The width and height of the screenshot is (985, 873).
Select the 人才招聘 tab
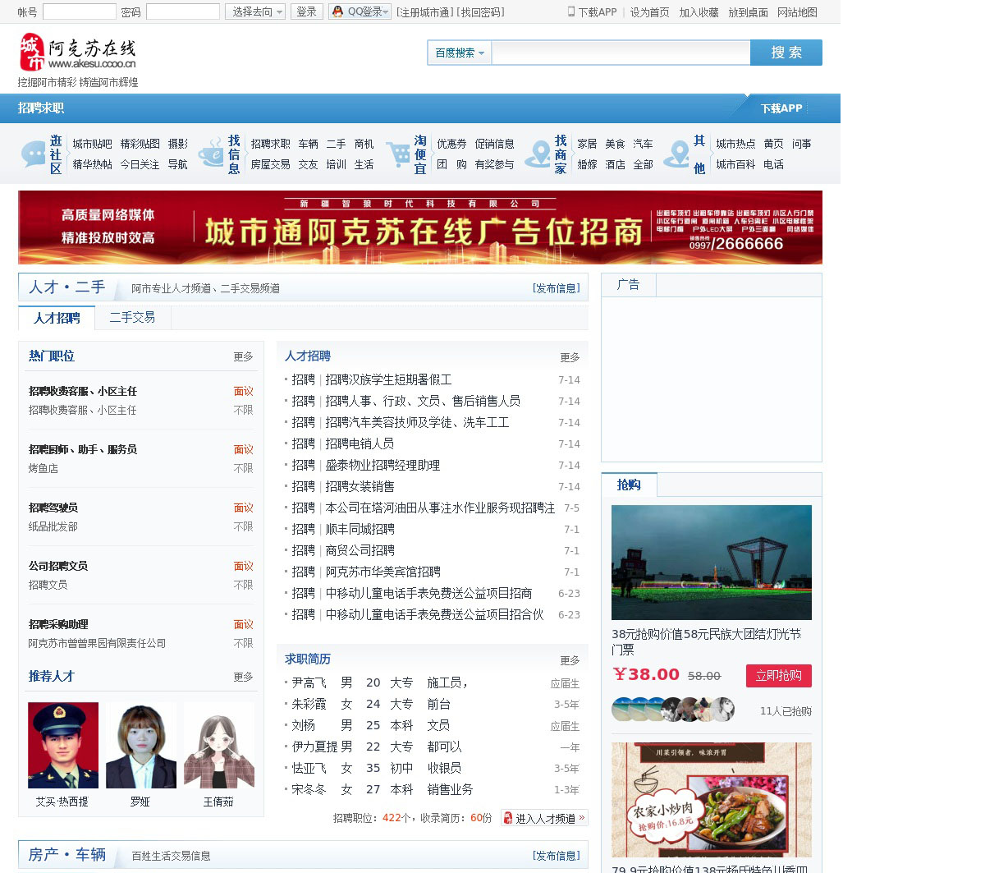(x=57, y=318)
